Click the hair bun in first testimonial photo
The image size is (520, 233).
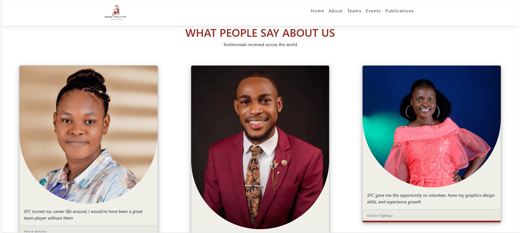86,78
